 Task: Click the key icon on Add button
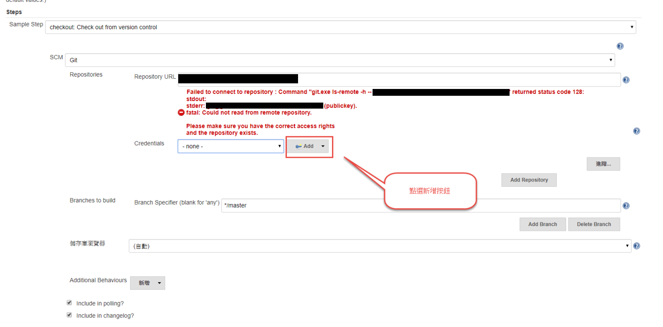click(x=298, y=146)
